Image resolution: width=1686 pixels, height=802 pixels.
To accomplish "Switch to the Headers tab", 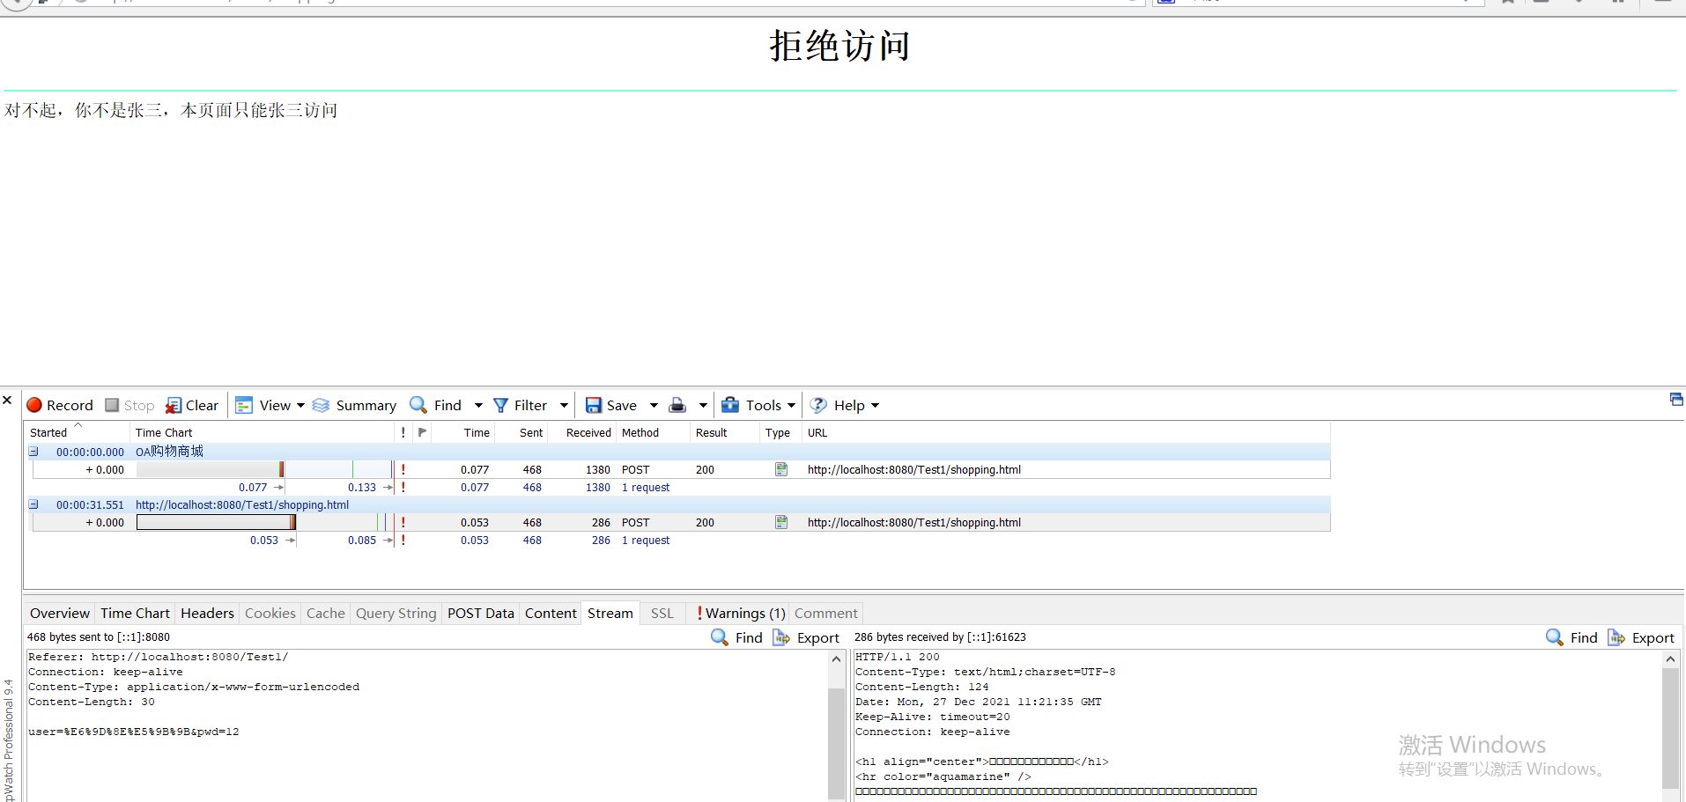I will pos(207,613).
